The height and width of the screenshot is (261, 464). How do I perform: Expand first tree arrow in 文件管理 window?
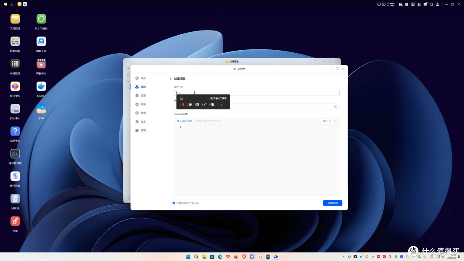pos(128,69)
